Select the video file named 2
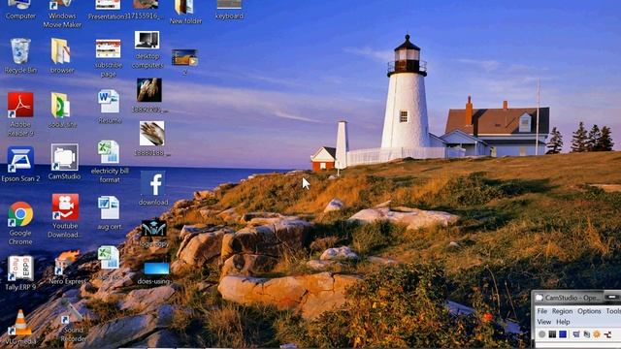621x349 pixels. coord(184,62)
